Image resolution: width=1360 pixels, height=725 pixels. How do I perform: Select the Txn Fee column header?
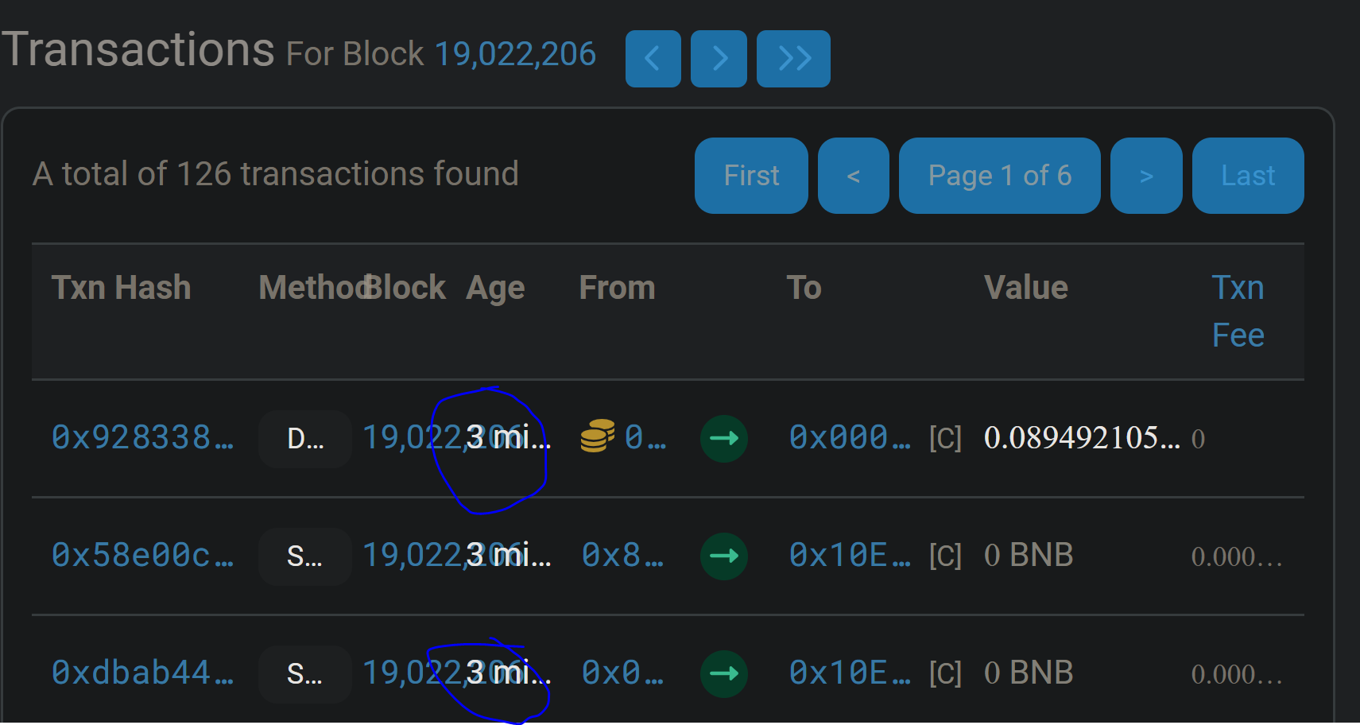1238,310
